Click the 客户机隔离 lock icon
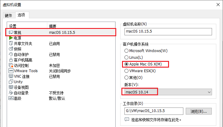 tap(11, 60)
